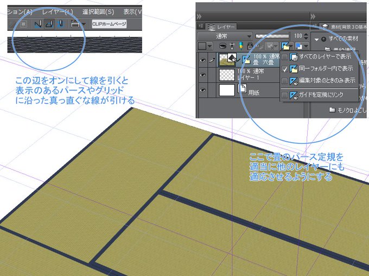Image resolution: width=369 pixels, height=276 pixels.
Task: Click the palette color swatch box
Action: 202,46
